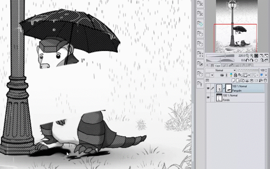Switch to the fifth tab beside Capa
Viewport: 270px width, 169px height.
point(244,65)
